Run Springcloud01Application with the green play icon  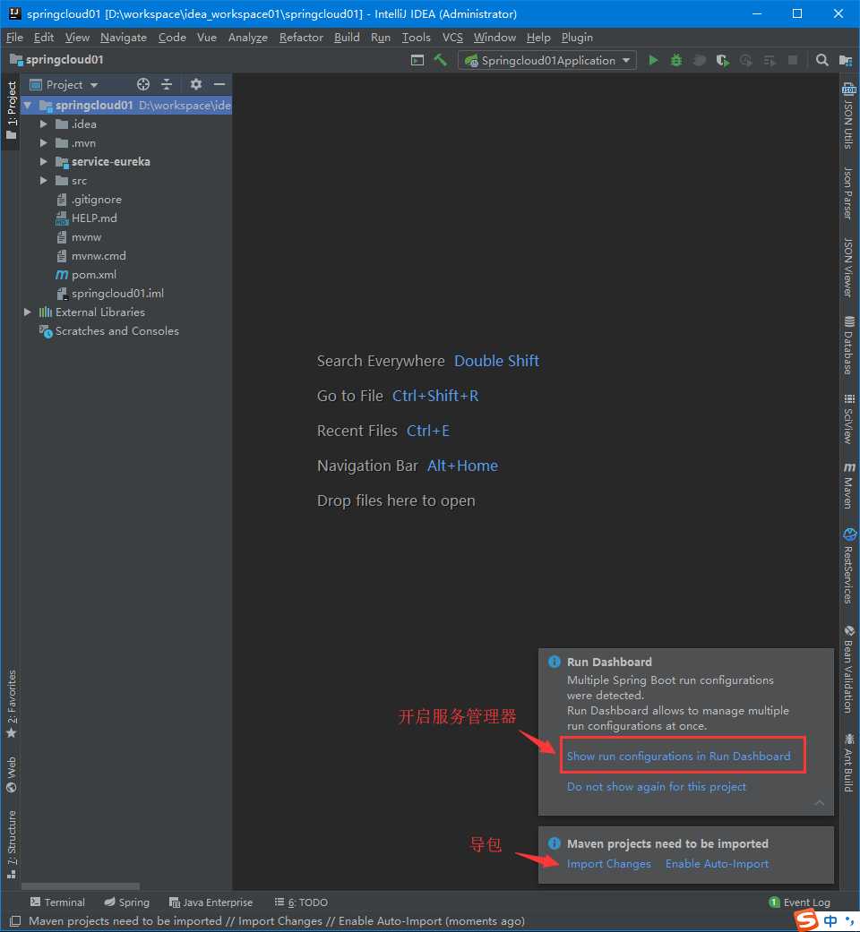click(653, 60)
